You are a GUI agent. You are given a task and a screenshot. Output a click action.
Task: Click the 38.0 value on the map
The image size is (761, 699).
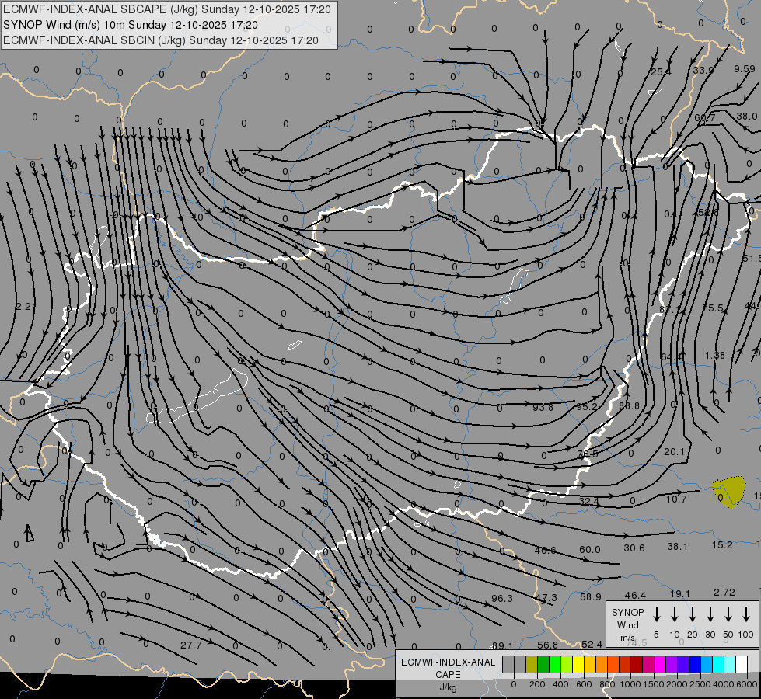747,116
